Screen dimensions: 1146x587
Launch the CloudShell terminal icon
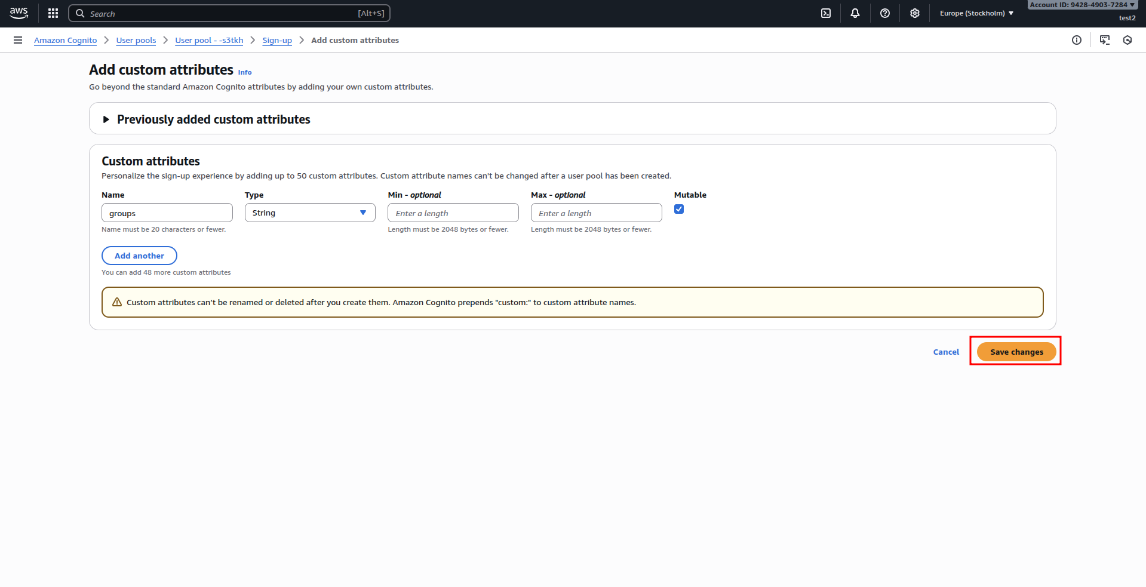point(826,13)
